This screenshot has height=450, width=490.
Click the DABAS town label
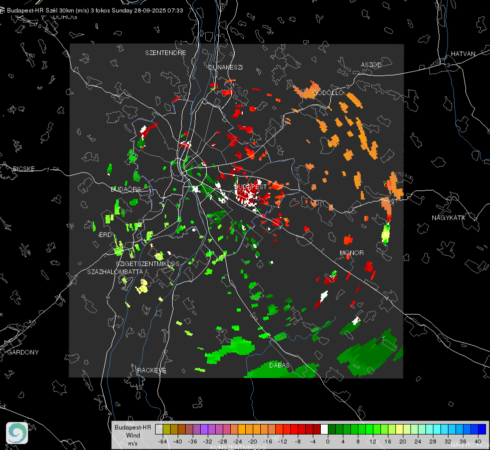279,365
